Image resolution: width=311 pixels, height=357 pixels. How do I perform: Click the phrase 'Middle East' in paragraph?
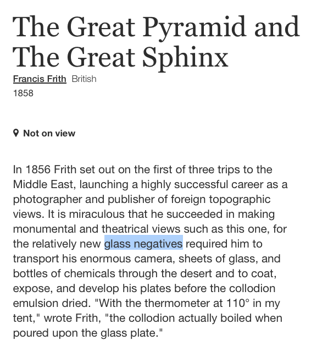[x=44, y=185]
